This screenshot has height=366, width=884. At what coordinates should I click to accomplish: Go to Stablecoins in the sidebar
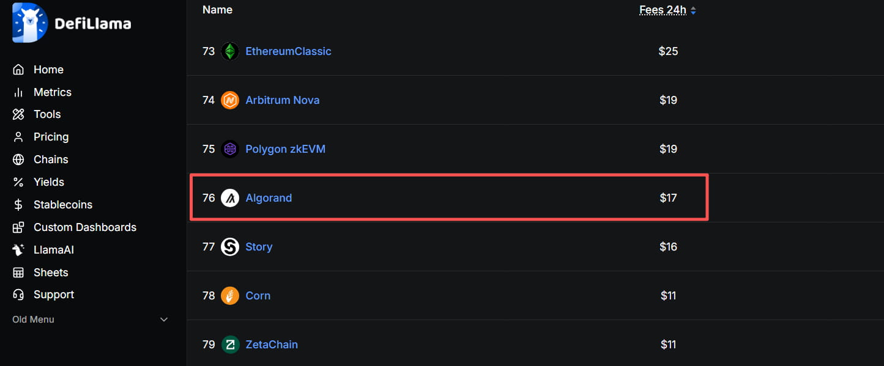(x=62, y=205)
